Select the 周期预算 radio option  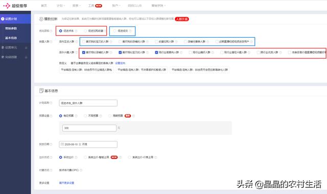point(110,116)
